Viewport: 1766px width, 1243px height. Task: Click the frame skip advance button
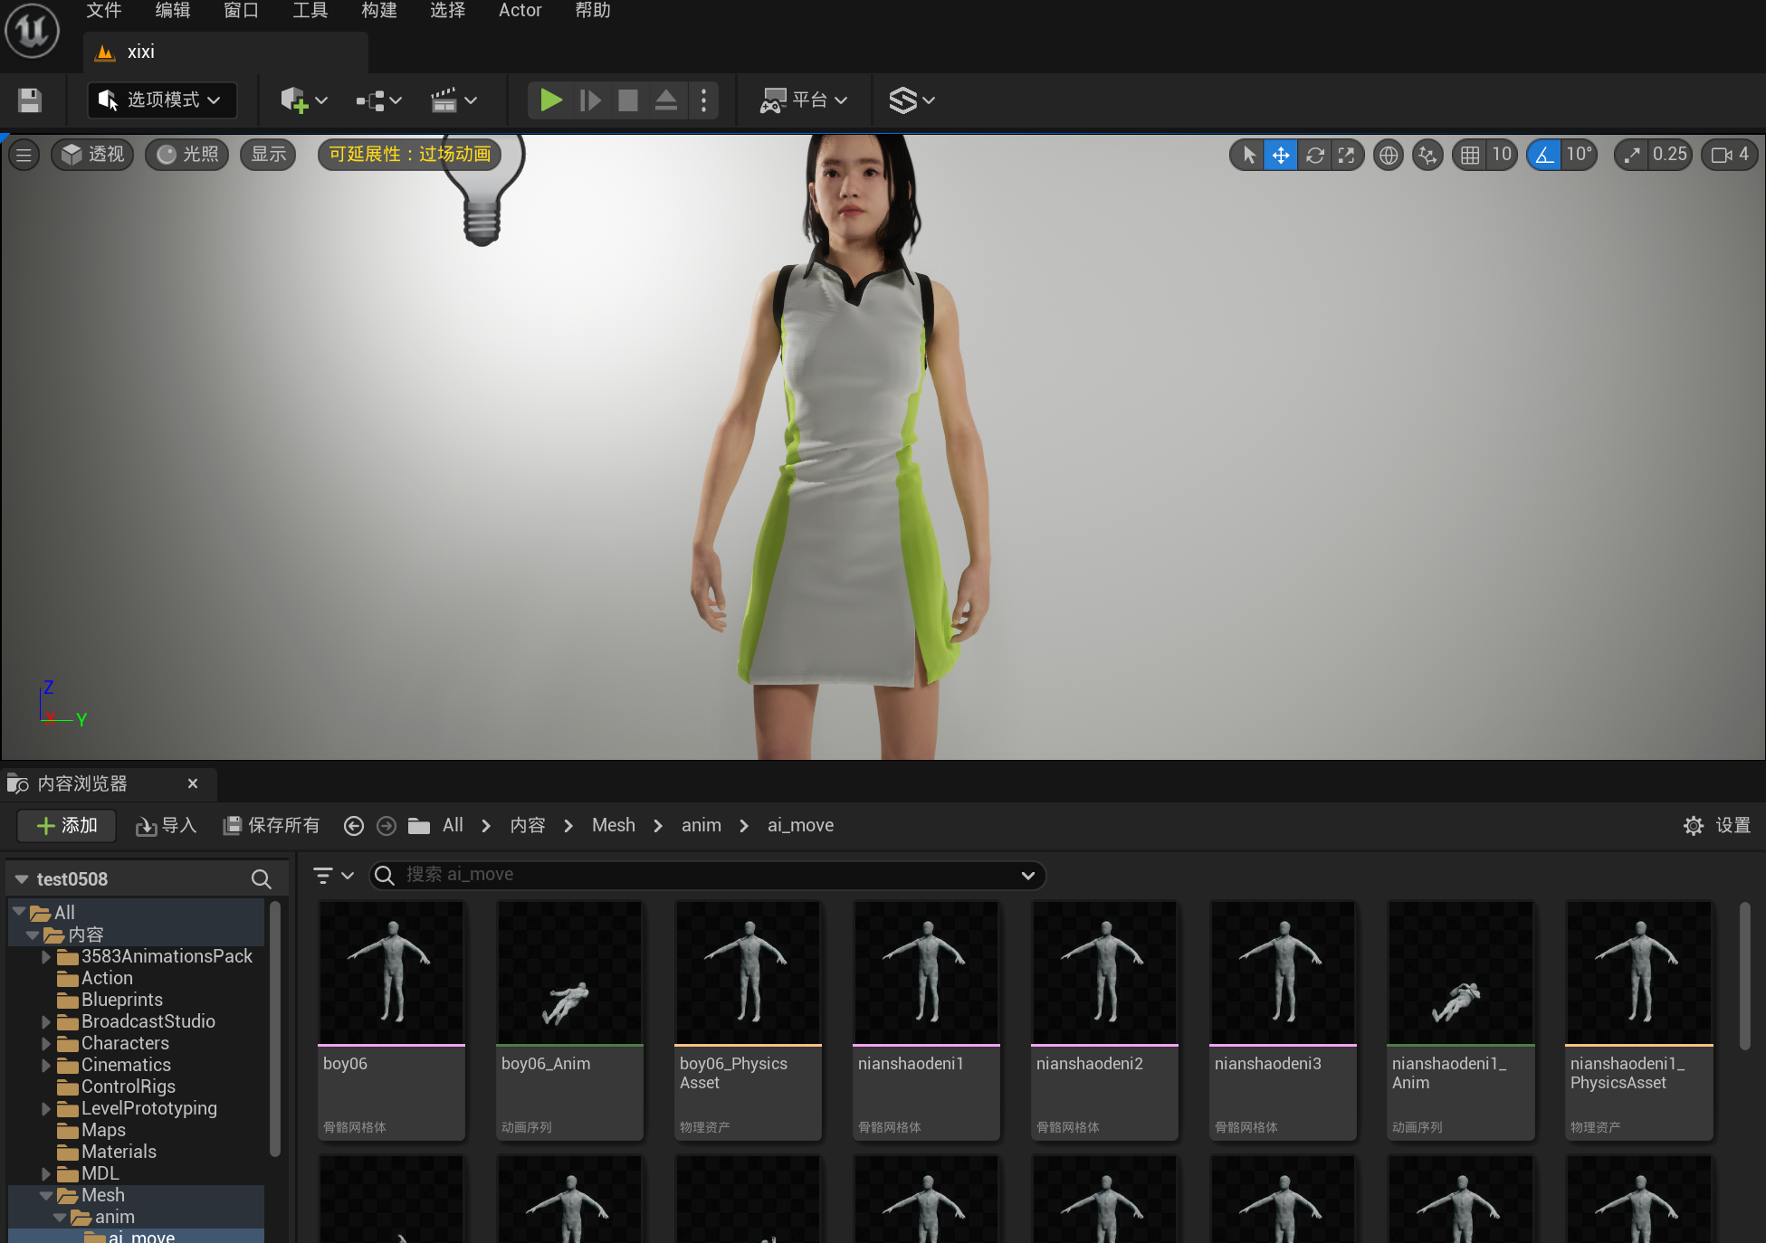point(589,100)
